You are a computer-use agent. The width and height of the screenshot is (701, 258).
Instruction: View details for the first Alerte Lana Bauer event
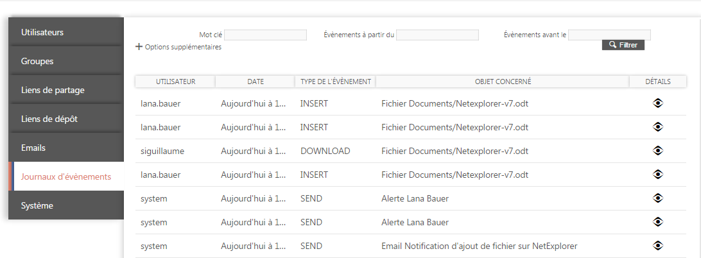coord(657,198)
